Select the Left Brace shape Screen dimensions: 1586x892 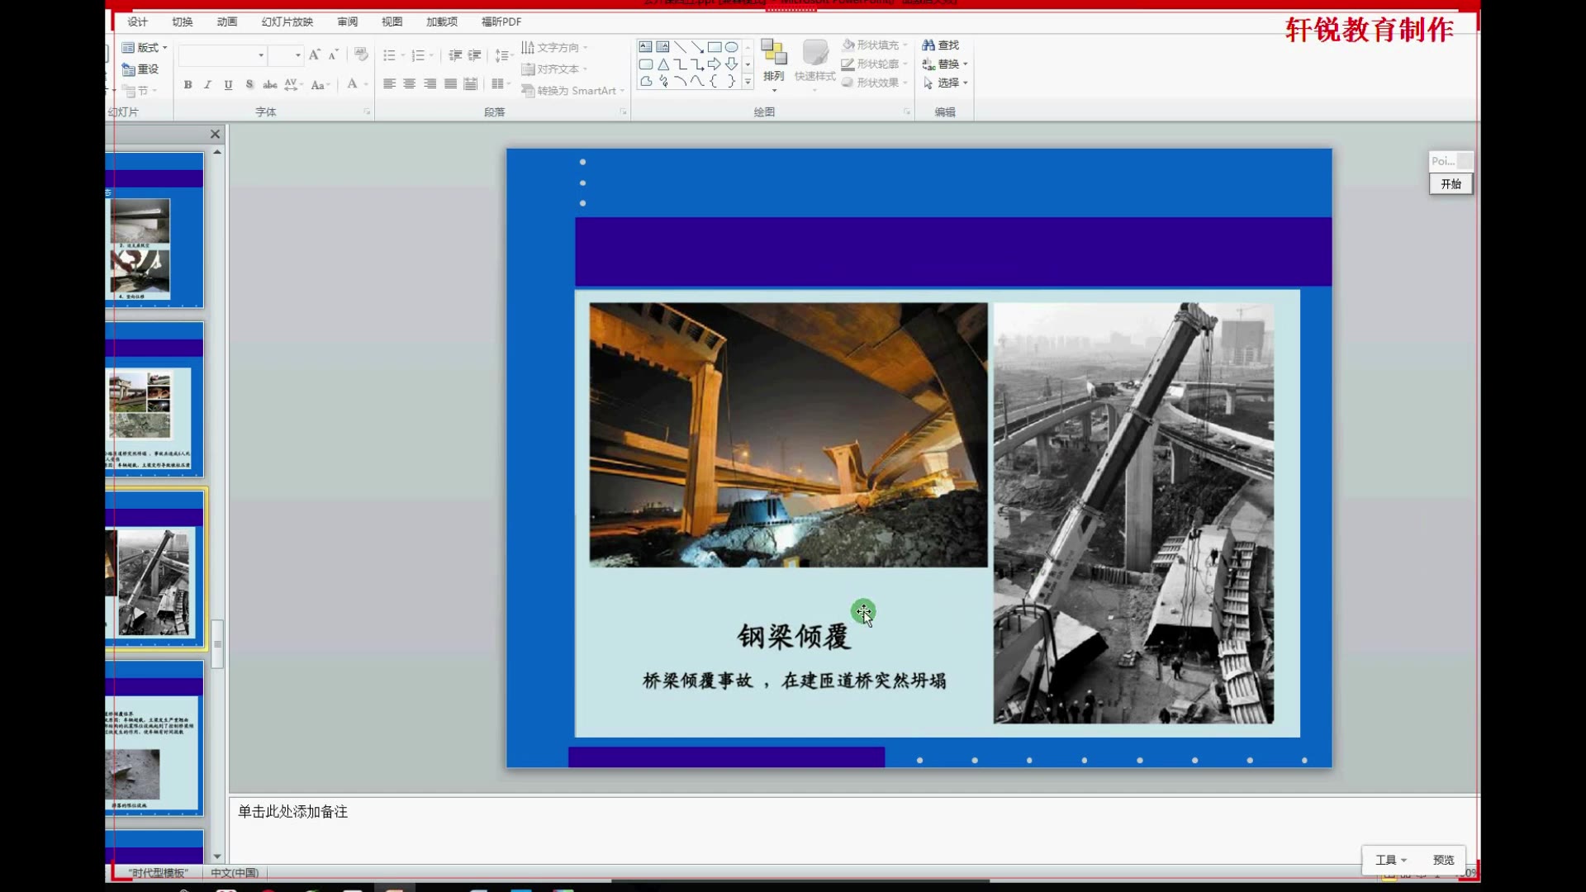715,82
